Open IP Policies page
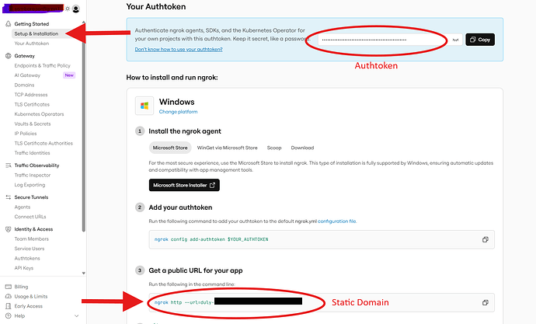536x324 pixels. pyautogui.click(x=26, y=134)
